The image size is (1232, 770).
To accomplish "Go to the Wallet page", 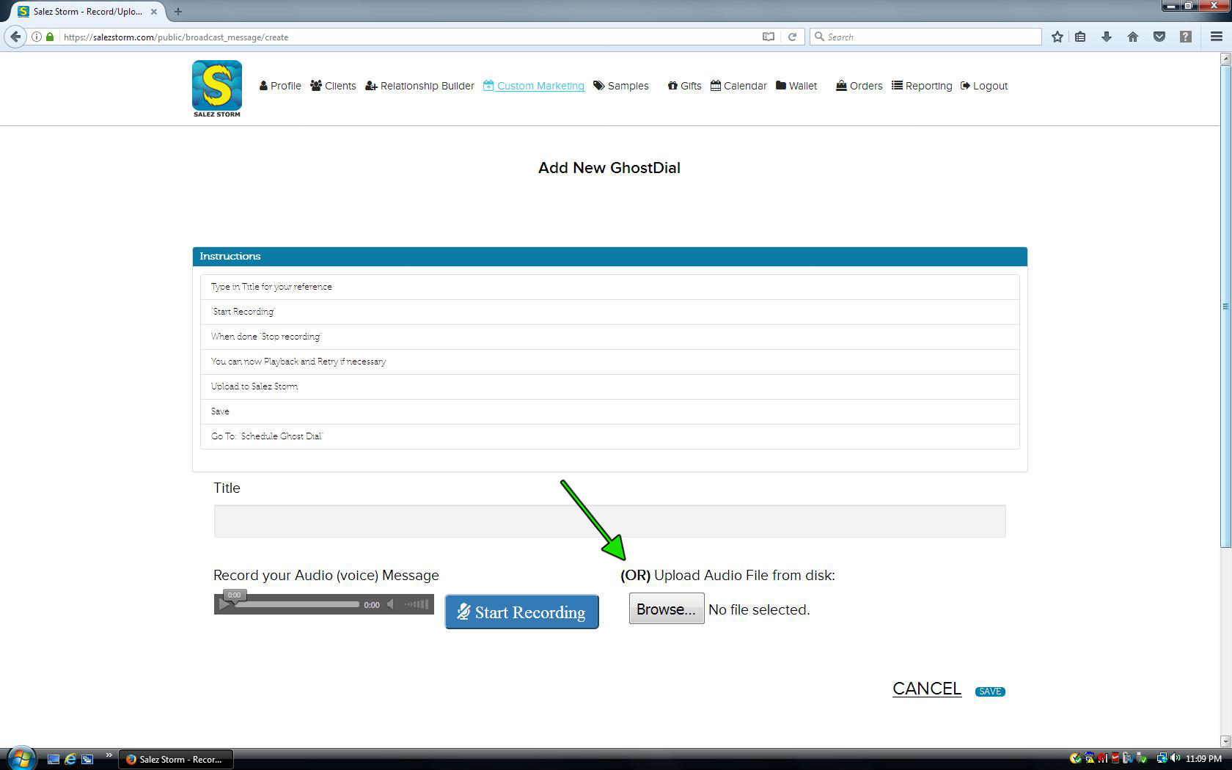I will [796, 86].
